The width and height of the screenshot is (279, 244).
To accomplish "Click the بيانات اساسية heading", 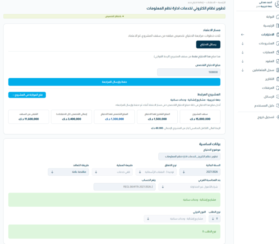I will coord(210,144).
